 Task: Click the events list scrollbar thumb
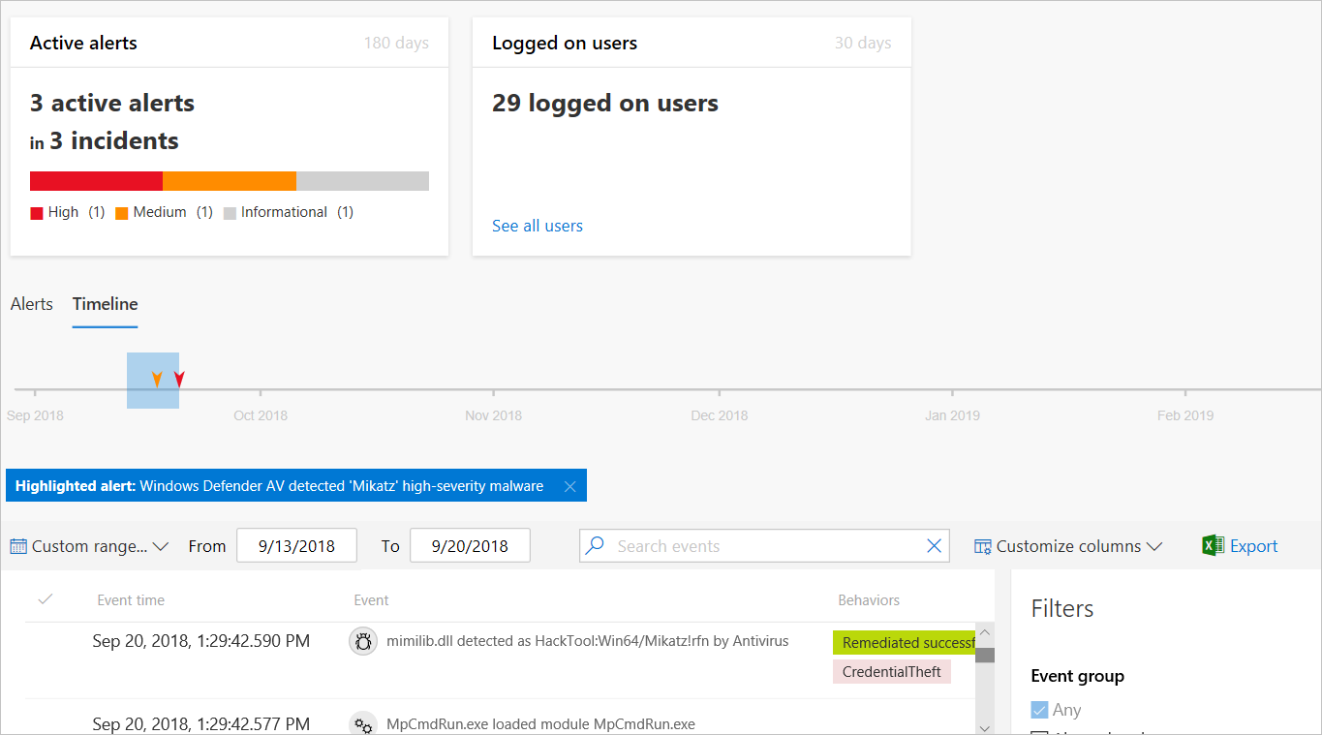point(985,655)
